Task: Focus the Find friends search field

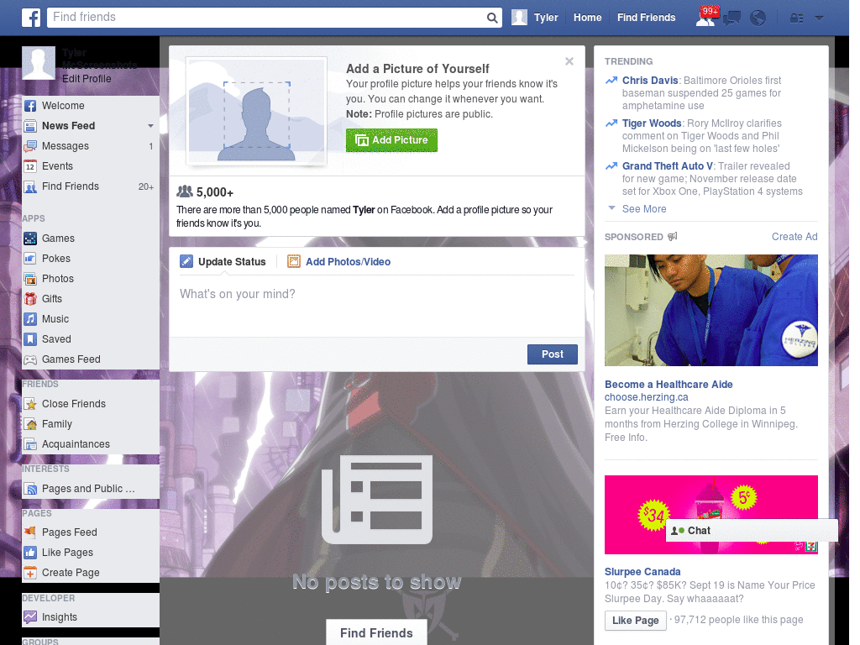Action: point(266,18)
